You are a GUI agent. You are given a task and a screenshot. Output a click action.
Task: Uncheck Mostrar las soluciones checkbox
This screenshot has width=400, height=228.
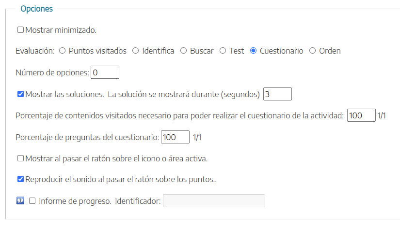(20, 94)
